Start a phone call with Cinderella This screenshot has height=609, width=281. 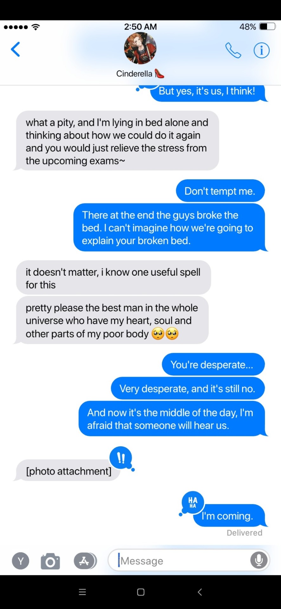(x=233, y=50)
